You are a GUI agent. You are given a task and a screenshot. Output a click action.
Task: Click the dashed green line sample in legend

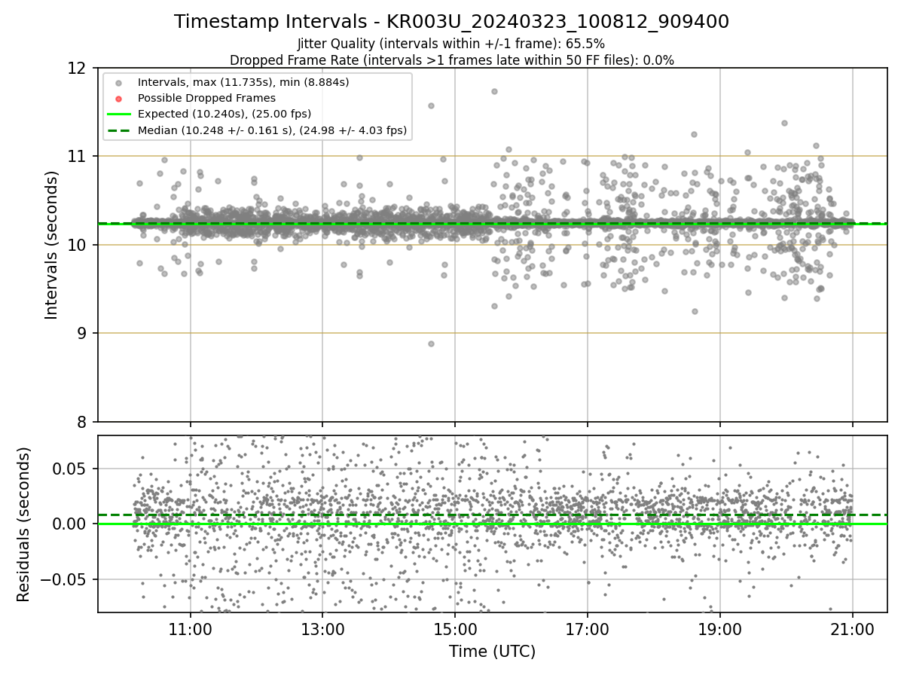click(x=118, y=130)
